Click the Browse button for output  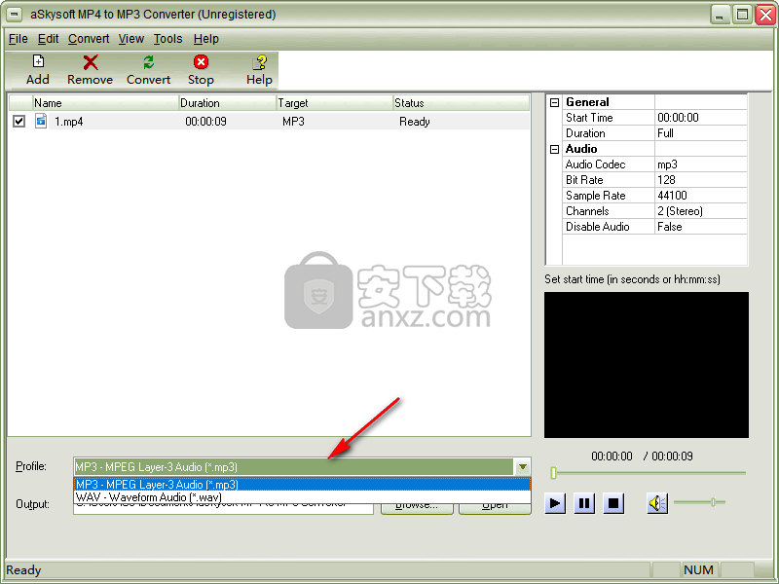point(417,508)
